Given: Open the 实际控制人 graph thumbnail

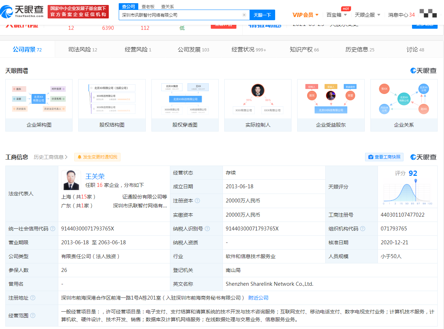Looking at the screenshot, I should 258,105.
